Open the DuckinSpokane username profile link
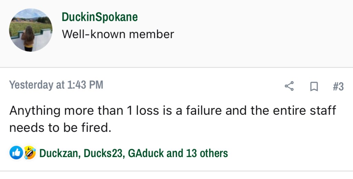 click(100, 17)
